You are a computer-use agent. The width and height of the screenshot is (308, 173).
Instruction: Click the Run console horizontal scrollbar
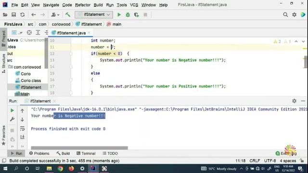coord(79,148)
